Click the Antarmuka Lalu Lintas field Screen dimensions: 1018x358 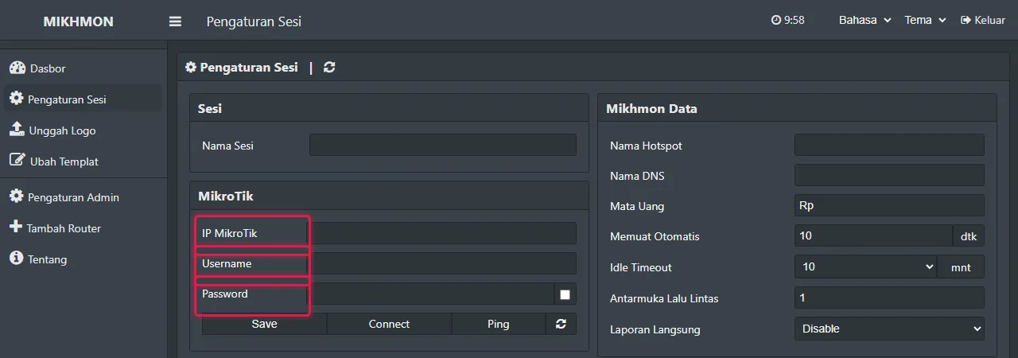point(889,298)
